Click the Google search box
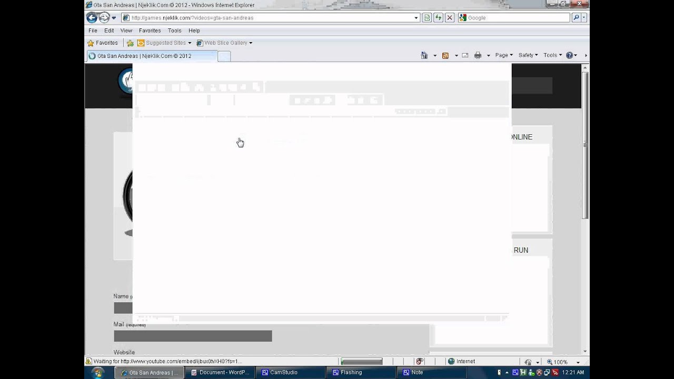Viewport: 674px width, 379px height. [514, 18]
